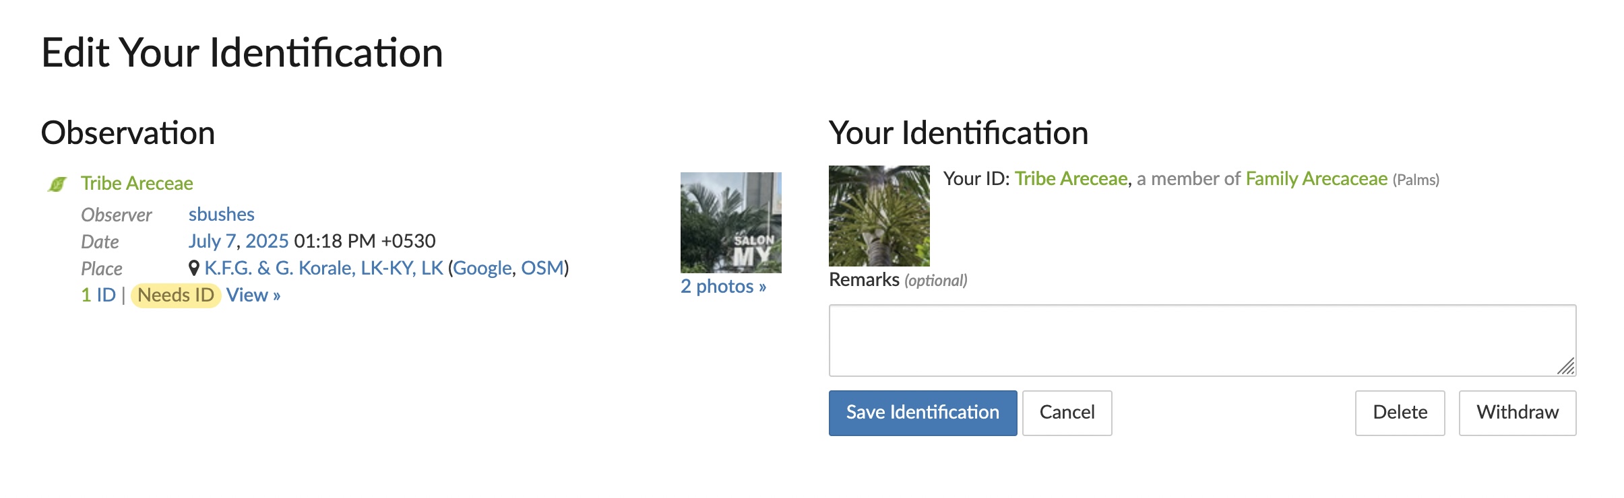1624x498 pixels.
Task: Click the July 7, 2025 date link
Action: click(239, 241)
